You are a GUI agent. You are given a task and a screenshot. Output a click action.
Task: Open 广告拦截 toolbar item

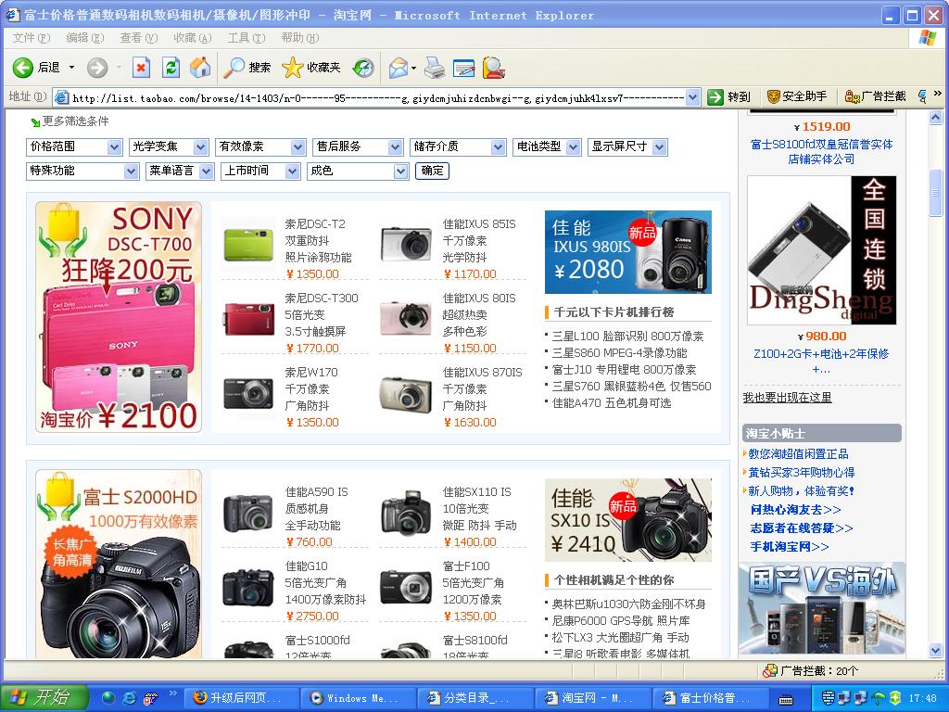pos(875,96)
